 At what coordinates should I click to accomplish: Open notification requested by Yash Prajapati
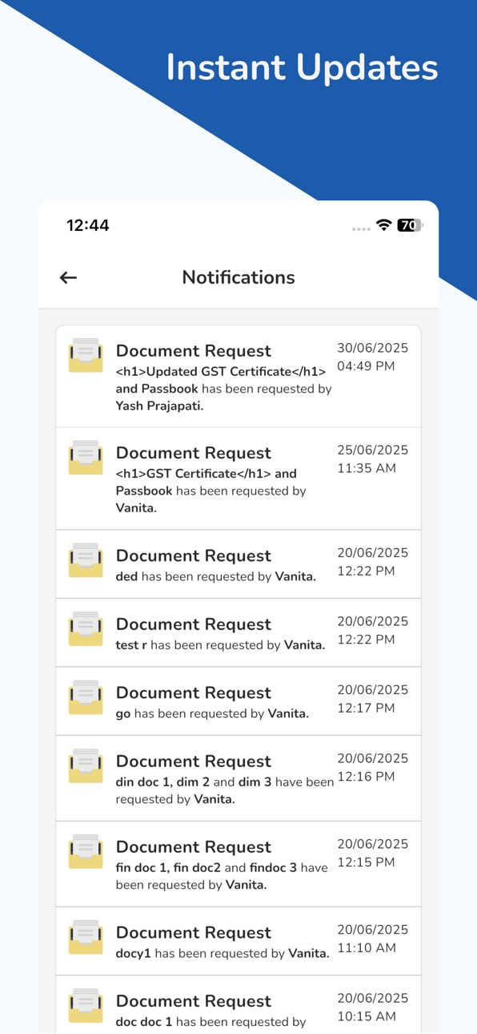238,376
